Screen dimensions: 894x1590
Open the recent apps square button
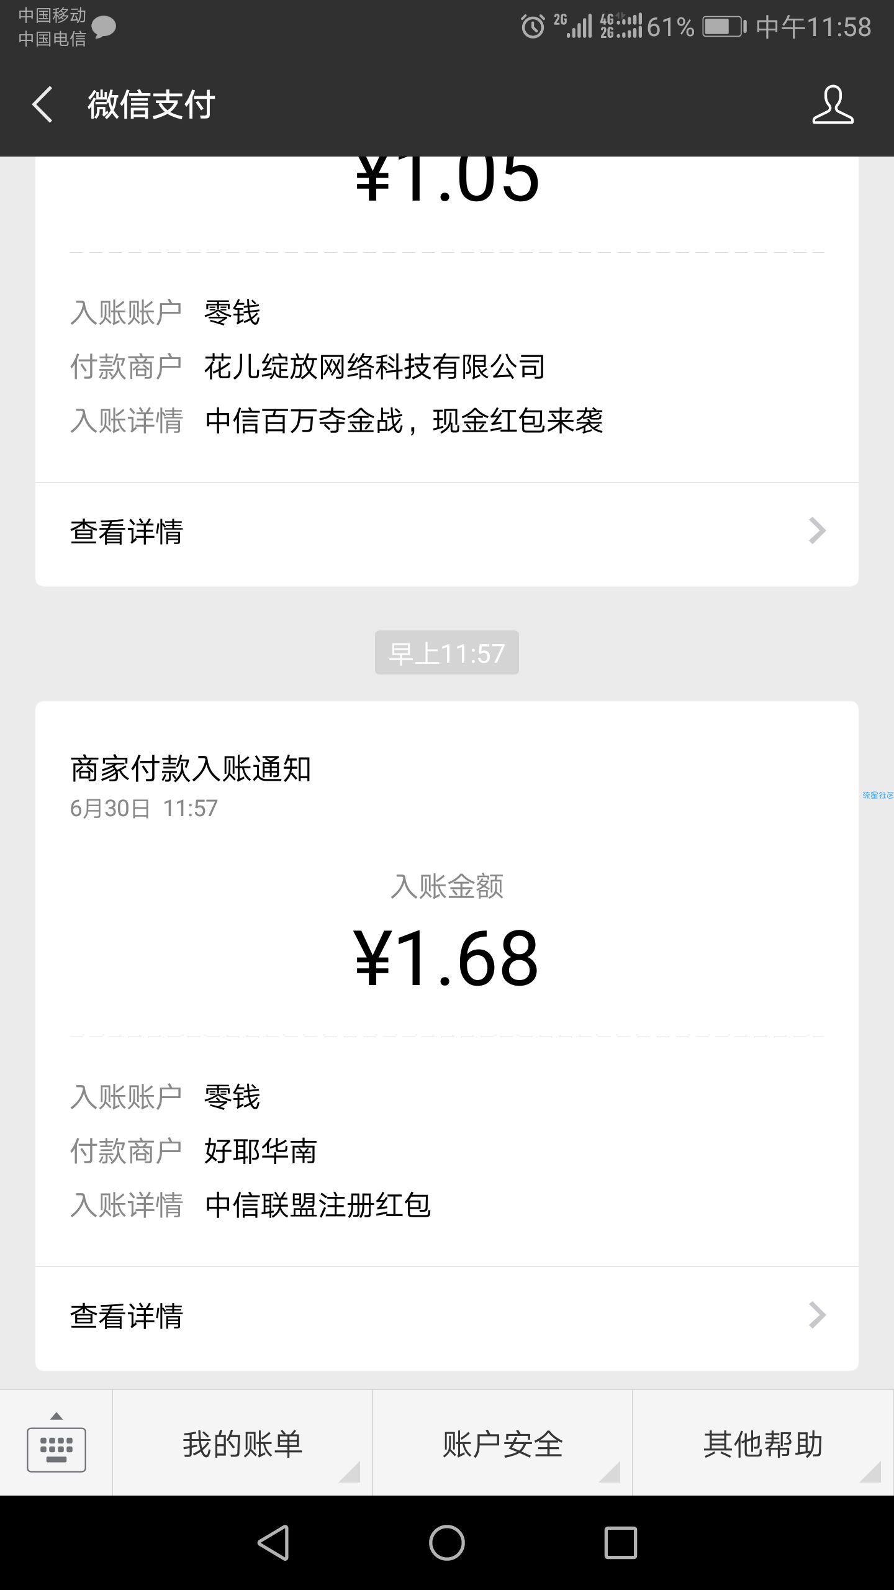pyautogui.click(x=620, y=1542)
